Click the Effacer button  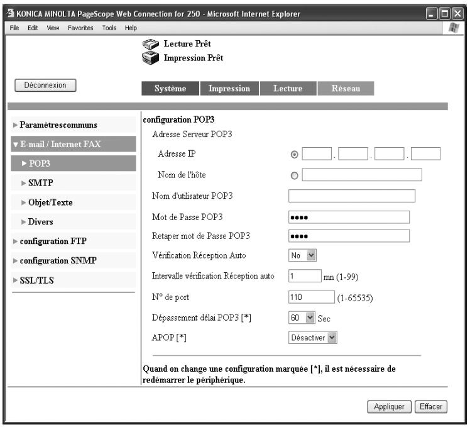coord(431,407)
